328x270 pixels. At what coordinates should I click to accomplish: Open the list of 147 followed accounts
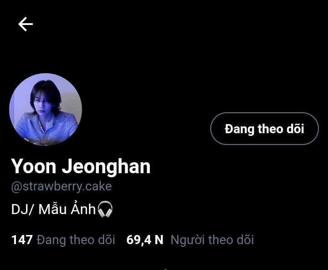[63, 240]
